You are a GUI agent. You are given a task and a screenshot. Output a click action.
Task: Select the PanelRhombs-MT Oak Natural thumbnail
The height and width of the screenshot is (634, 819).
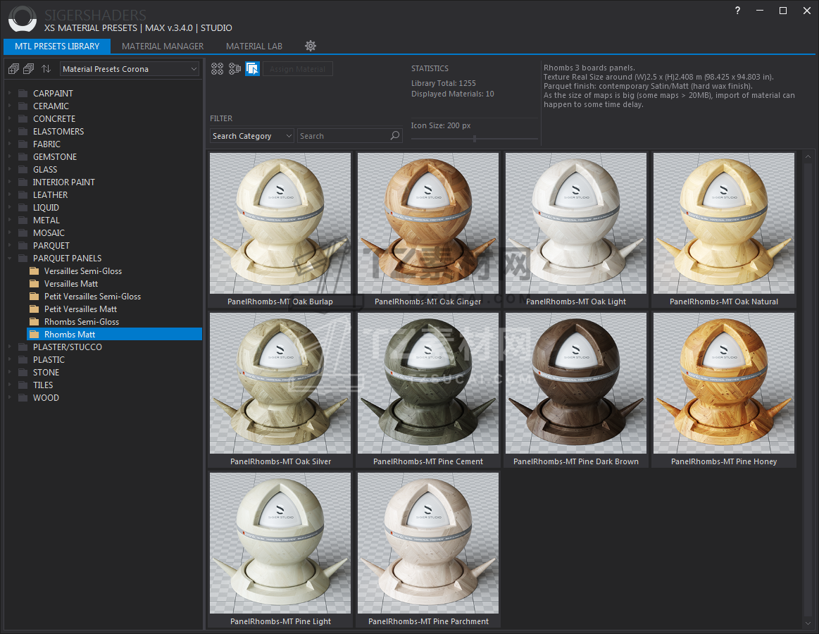pyautogui.click(x=724, y=223)
